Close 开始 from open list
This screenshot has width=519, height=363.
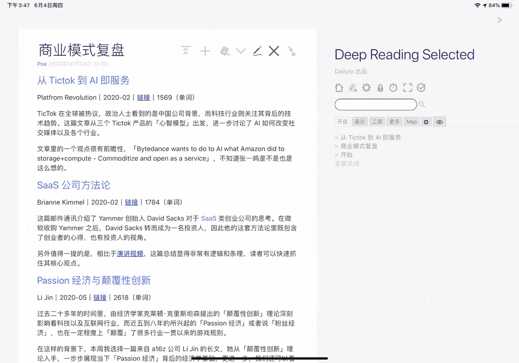click(x=337, y=155)
